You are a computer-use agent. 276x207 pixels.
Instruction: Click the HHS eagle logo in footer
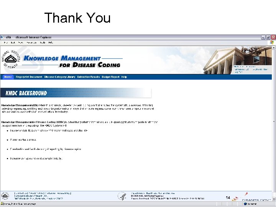pos(122,196)
